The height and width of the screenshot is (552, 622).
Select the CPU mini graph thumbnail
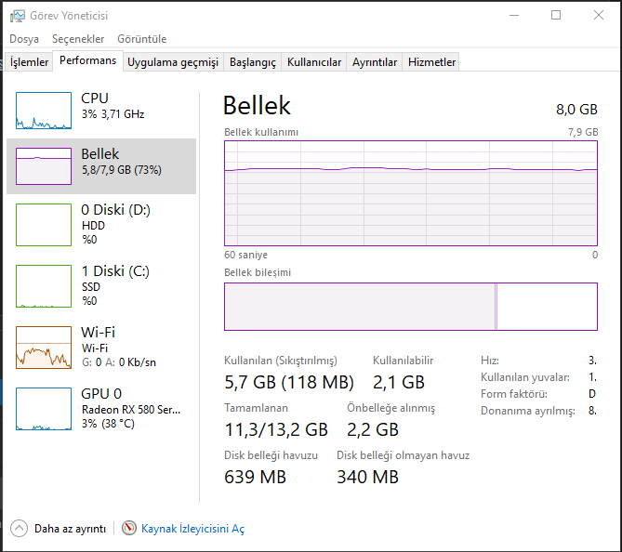pyautogui.click(x=44, y=110)
